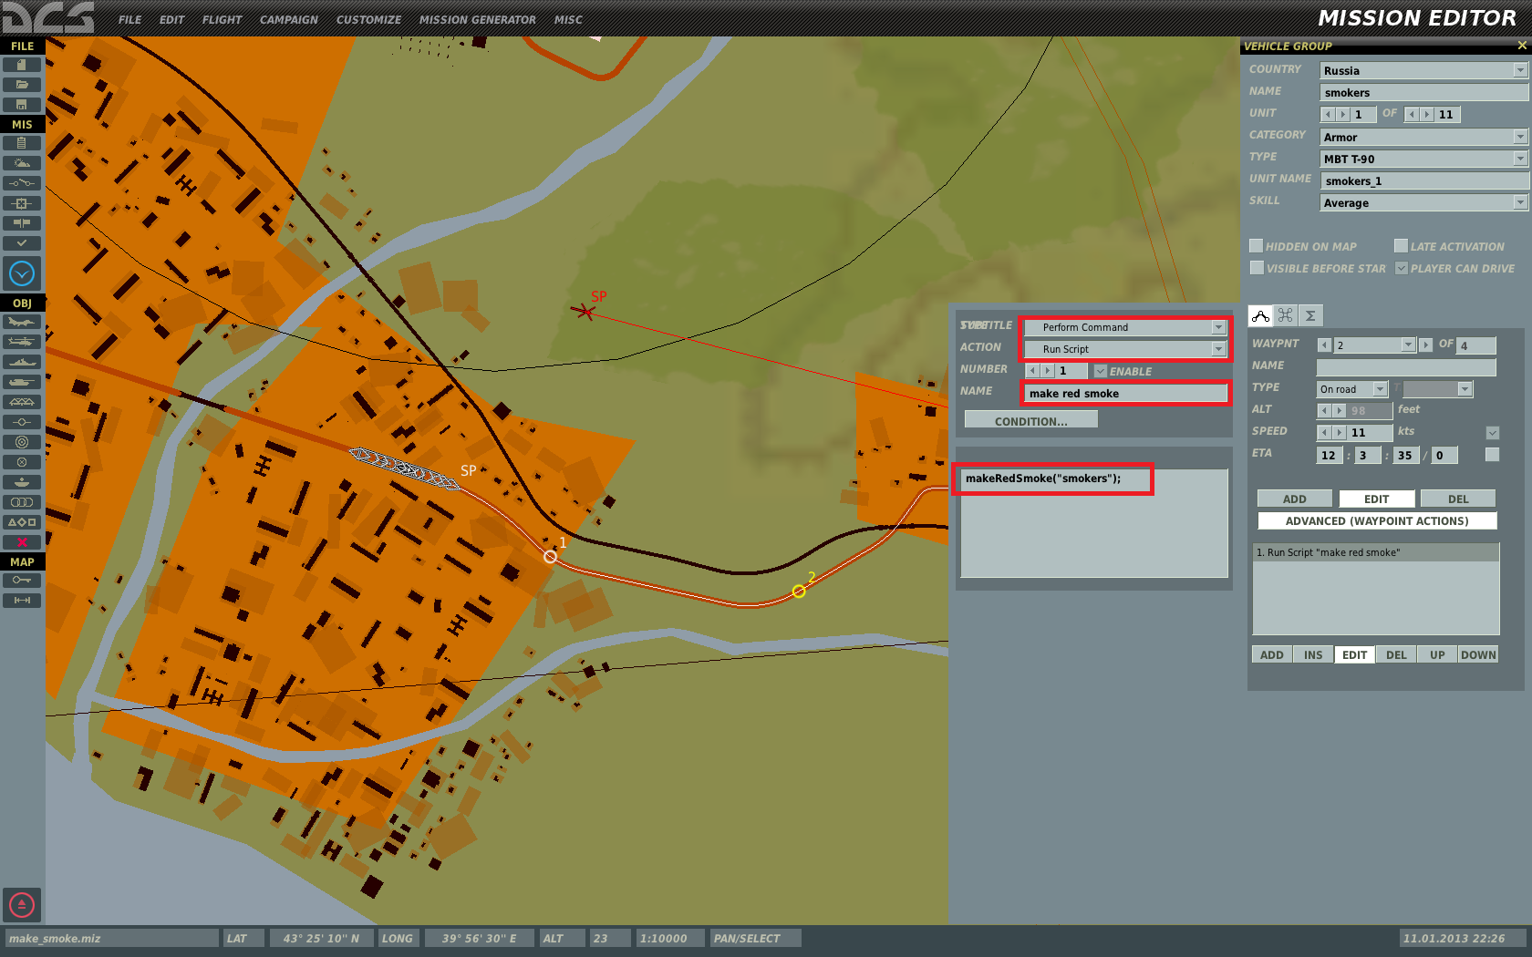Click the script text box with makeRedSmoke
This screenshot has height=957, width=1532.
(x=1094, y=523)
